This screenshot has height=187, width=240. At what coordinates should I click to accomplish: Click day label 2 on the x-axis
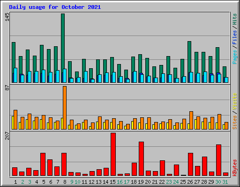[22, 182]
